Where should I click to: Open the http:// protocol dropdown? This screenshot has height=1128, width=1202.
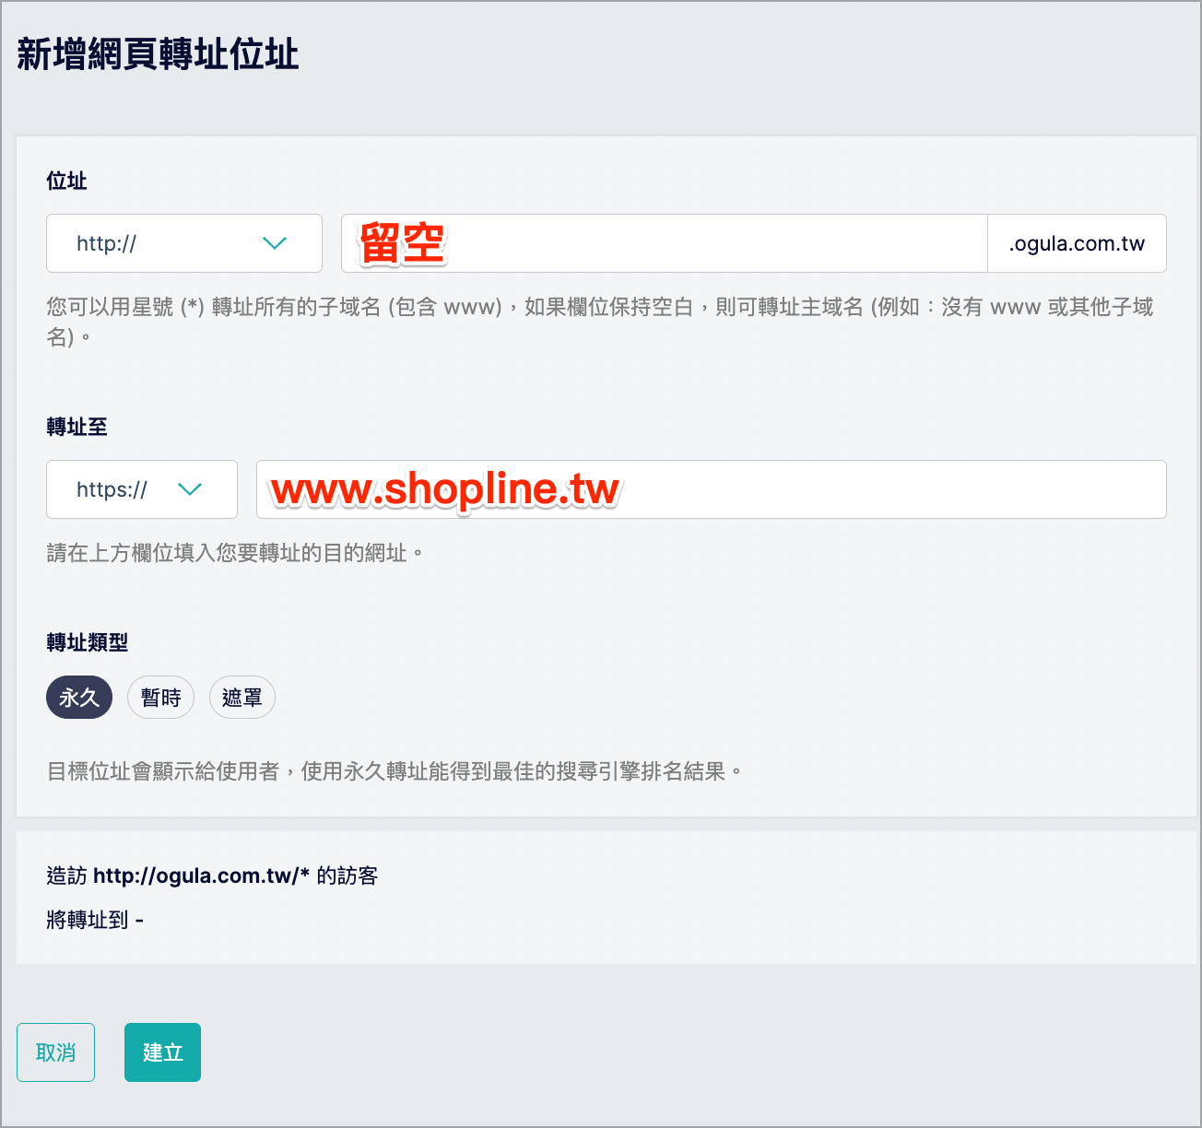(x=184, y=243)
